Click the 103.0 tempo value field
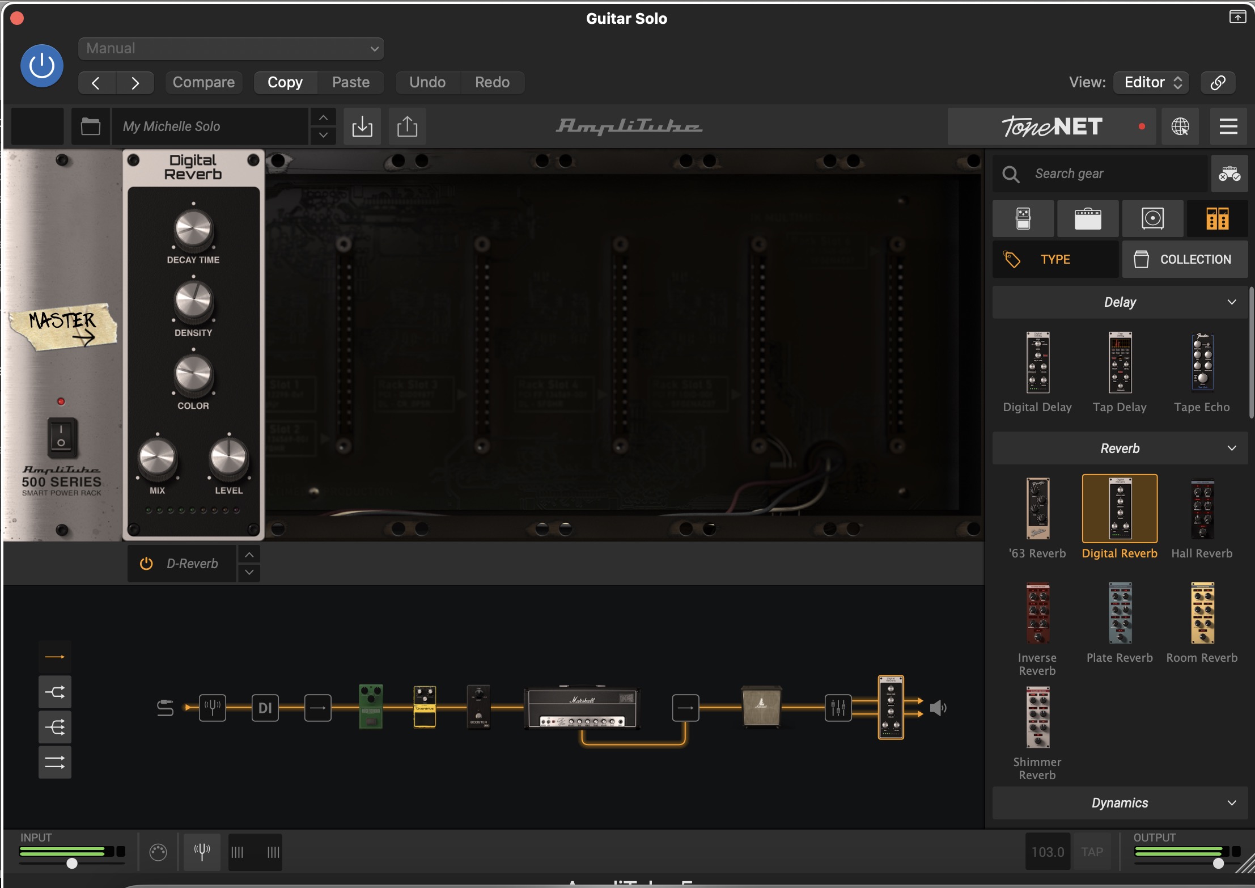 pyautogui.click(x=1048, y=852)
